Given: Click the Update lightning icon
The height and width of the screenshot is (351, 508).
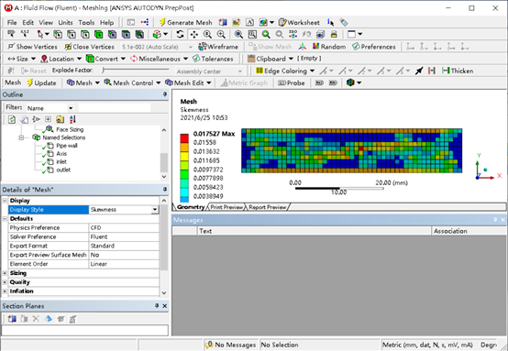Looking at the screenshot, I should (x=30, y=82).
